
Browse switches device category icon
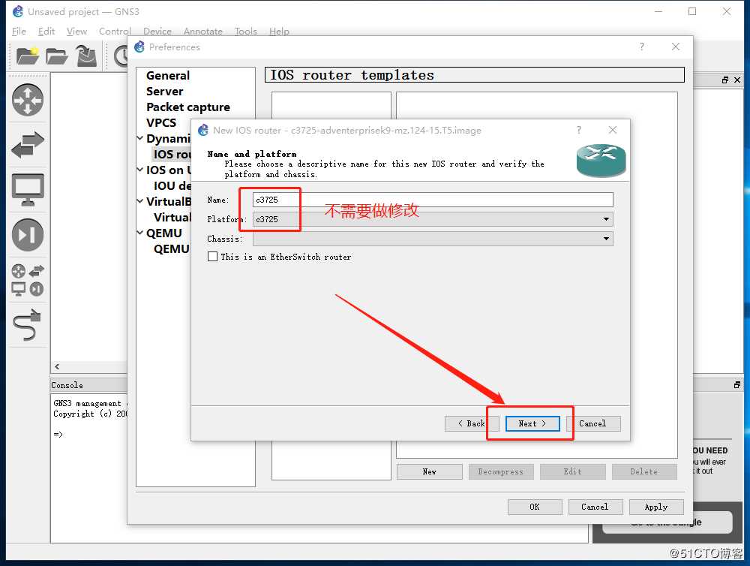pyautogui.click(x=28, y=144)
